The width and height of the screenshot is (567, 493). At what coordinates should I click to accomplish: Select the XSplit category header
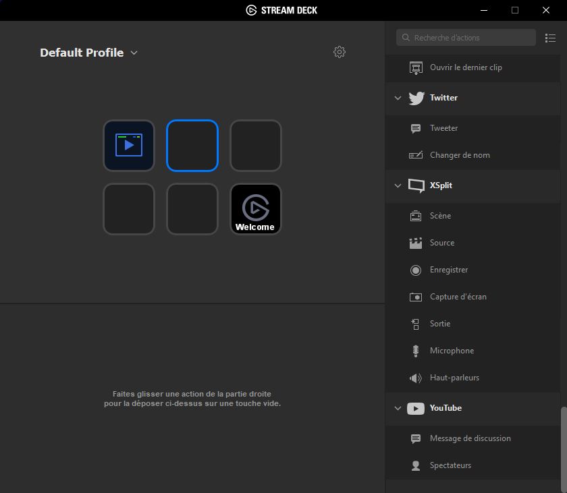tap(473, 185)
